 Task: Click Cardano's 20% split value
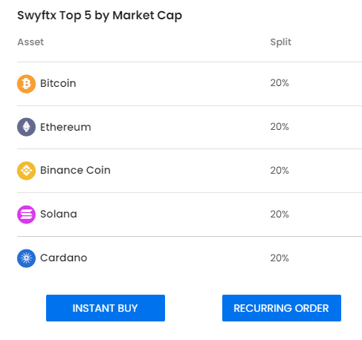point(279,258)
